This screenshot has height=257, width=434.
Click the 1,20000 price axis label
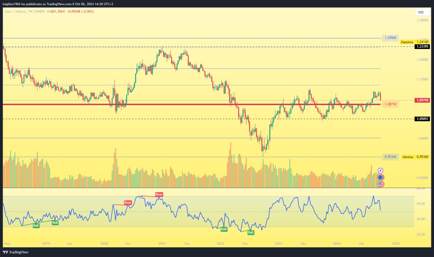422,60
